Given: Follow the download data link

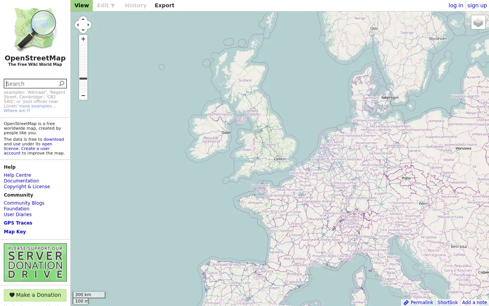Looking at the screenshot, I should [54, 139].
